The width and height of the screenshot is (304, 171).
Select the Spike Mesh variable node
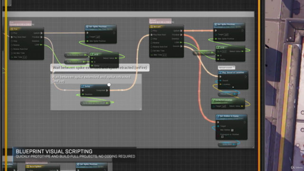228,144
